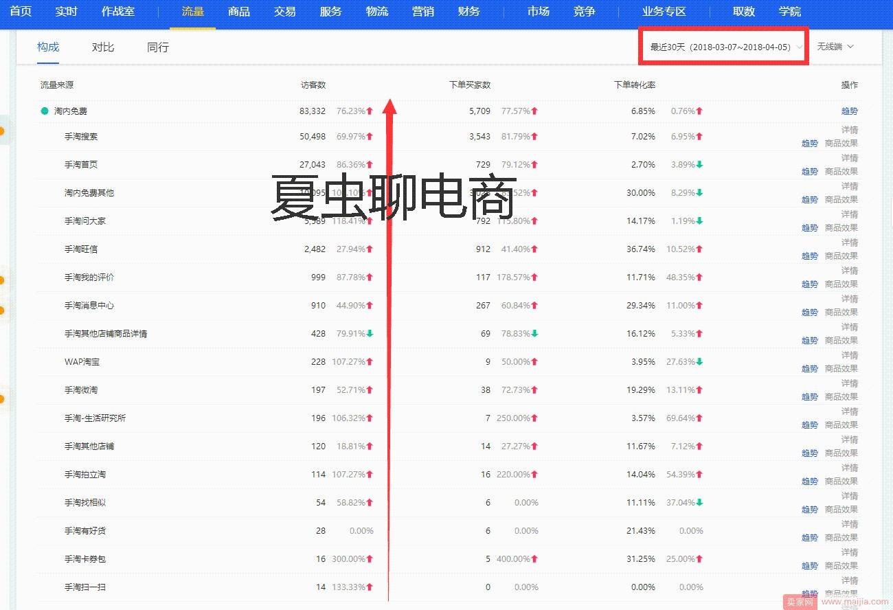
Task: Open 趋势 for 手淘首页 row
Action: pyautogui.click(x=810, y=172)
